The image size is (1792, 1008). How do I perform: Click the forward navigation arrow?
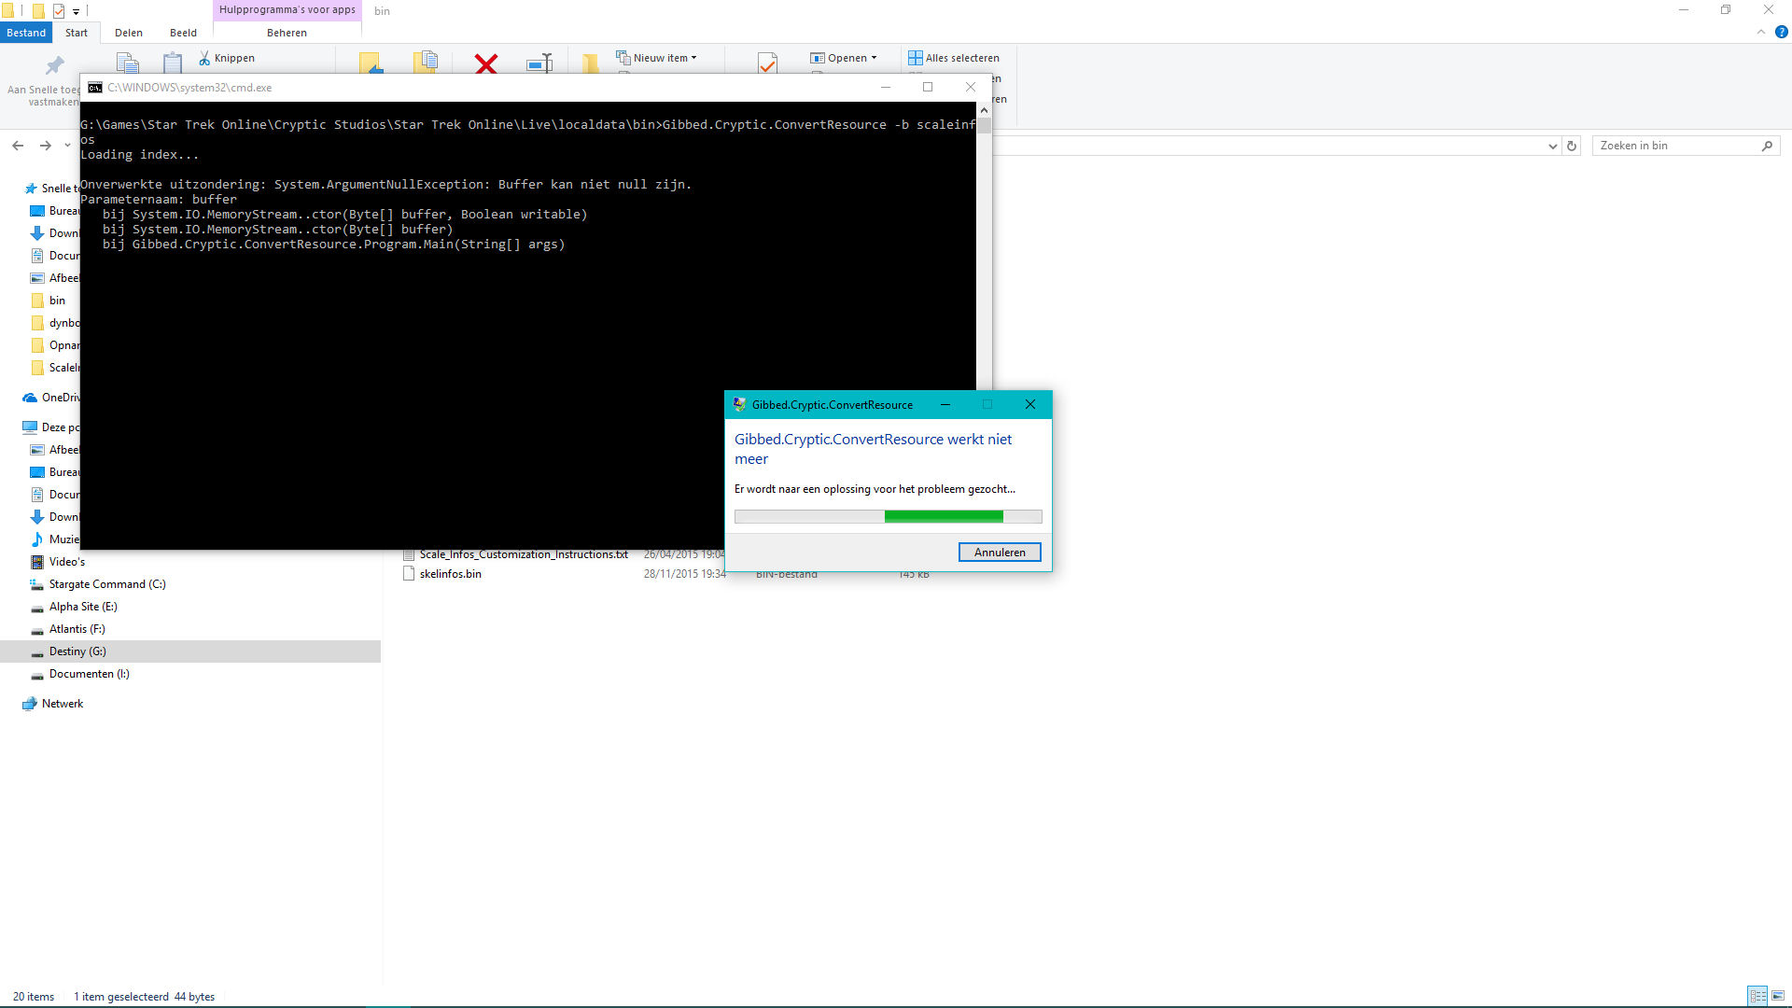tap(45, 146)
